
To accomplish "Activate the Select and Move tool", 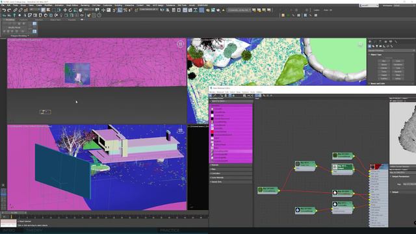I will coord(65,10).
